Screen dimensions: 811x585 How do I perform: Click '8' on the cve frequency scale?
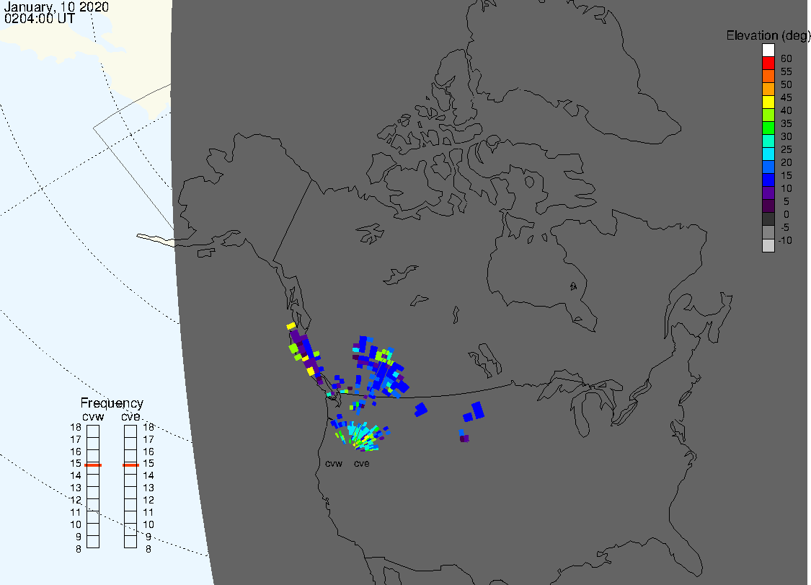coord(149,549)
